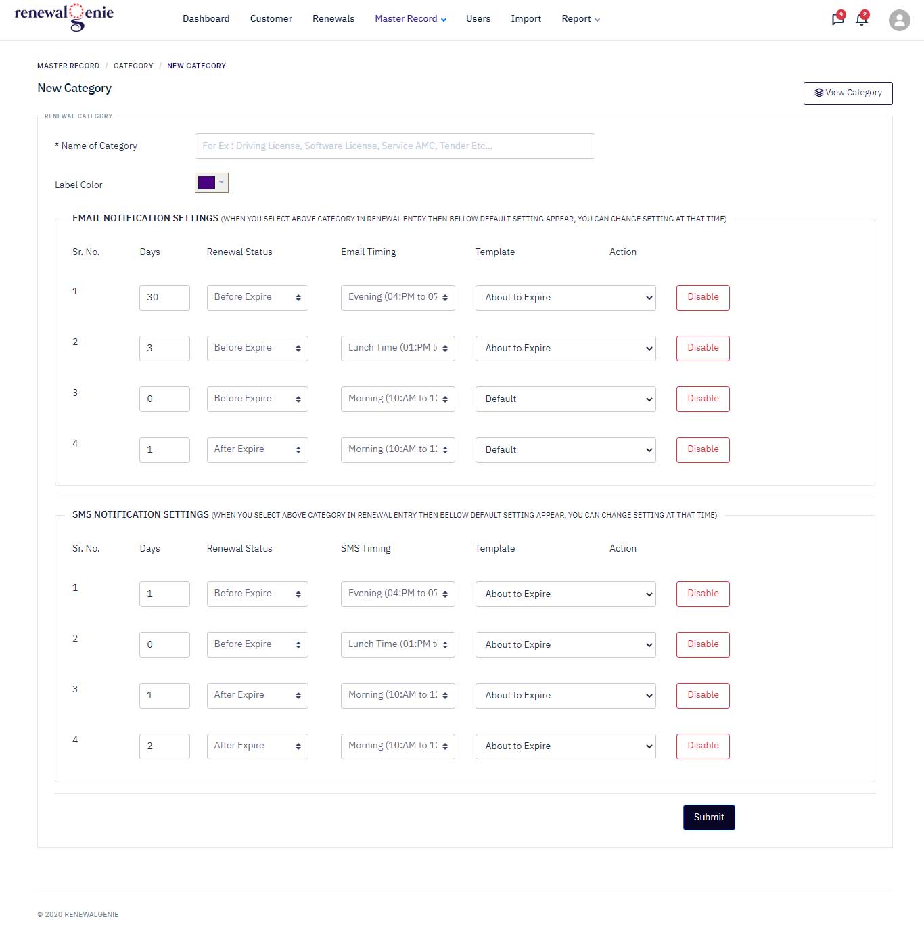Change Renewal Status in SMS row 3
The height and width of the screenshot is (940, 924).
pyautogui.click(x=258, y=696)
